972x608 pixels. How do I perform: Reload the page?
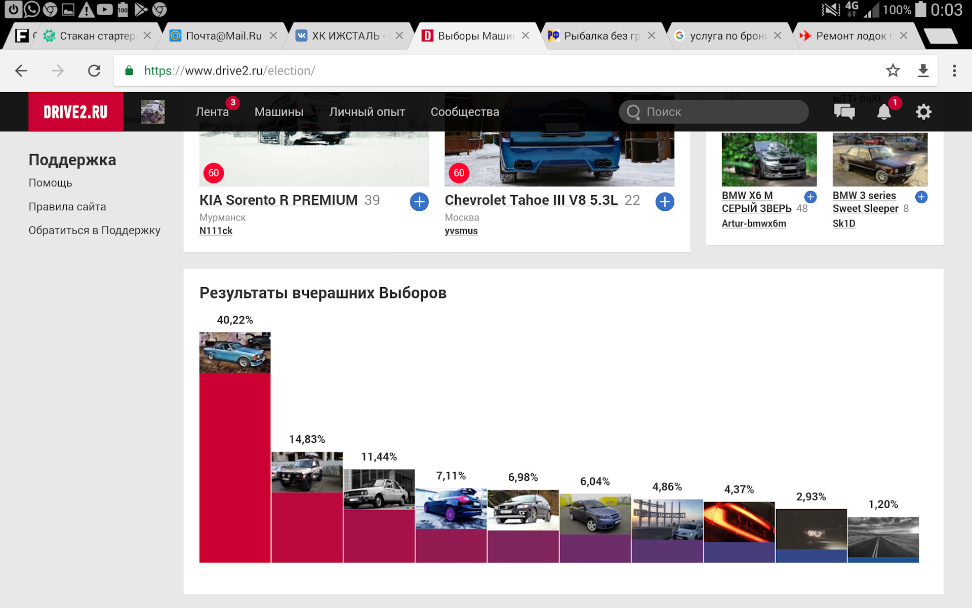(94, 70)
